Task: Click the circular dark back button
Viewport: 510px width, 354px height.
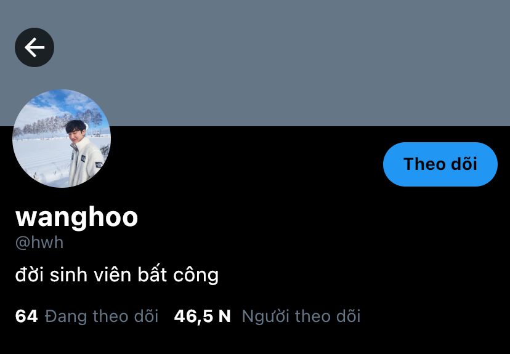Action: point(34,47)
